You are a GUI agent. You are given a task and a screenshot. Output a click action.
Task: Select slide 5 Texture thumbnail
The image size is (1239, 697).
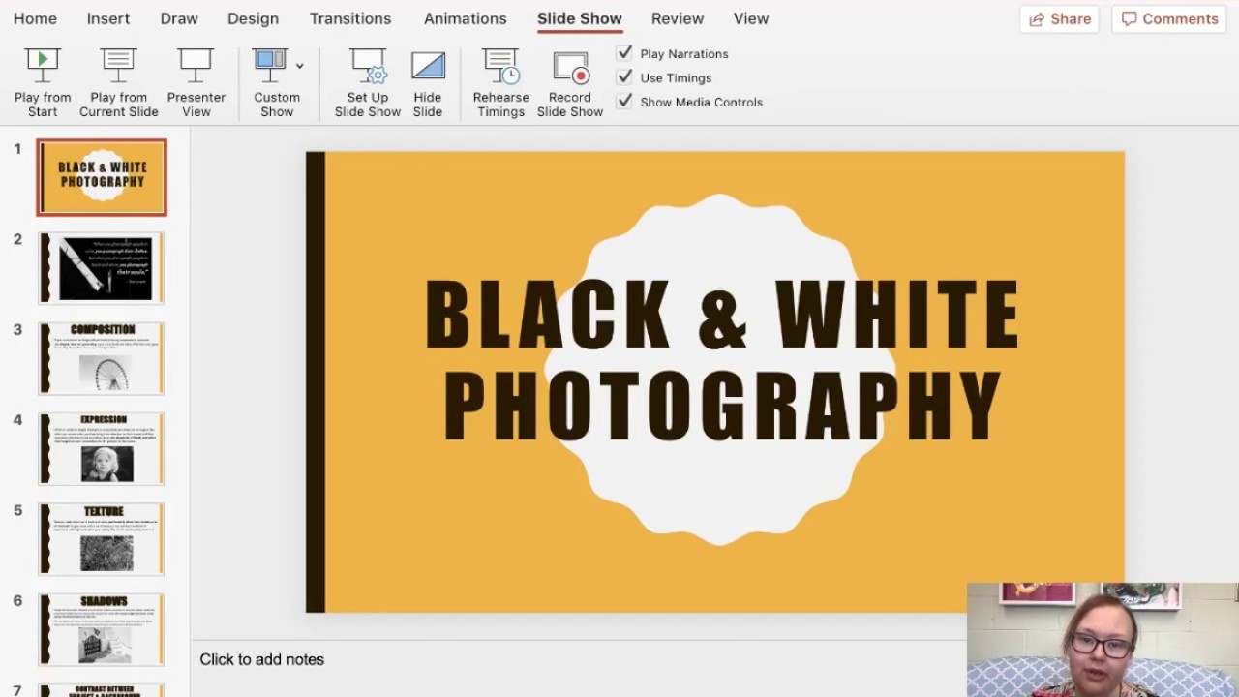pos(102,539)
